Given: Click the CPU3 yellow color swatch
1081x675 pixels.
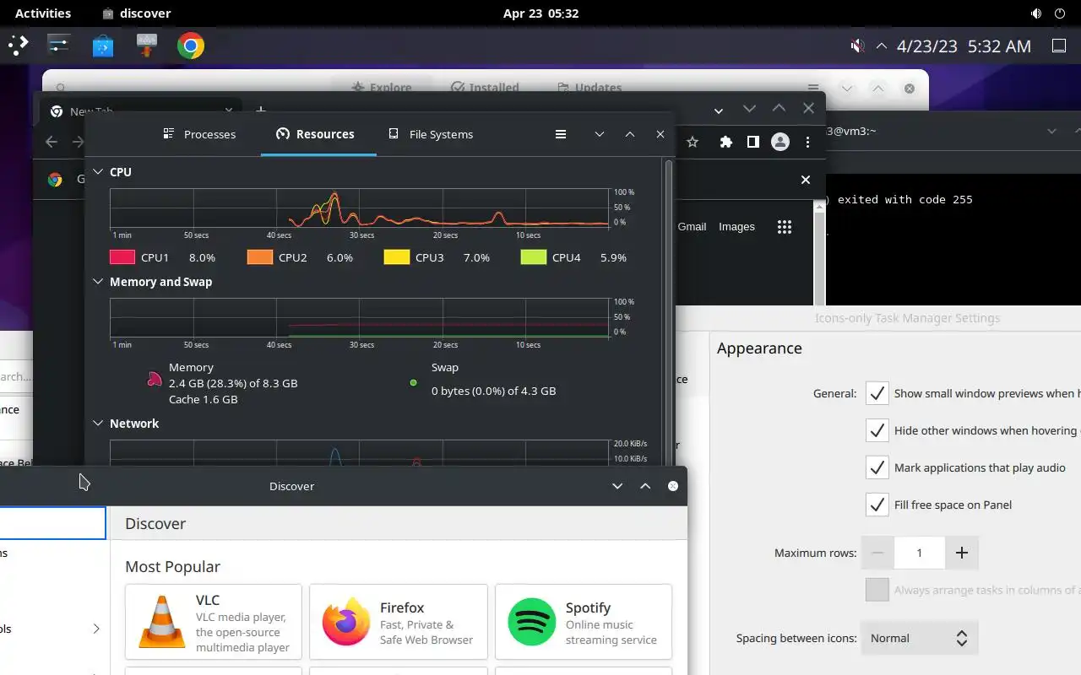Looking at the screenshot, I should pyautogui.click(x=396, y=257).
